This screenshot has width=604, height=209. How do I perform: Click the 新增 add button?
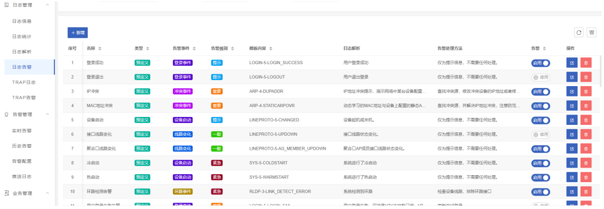(x=78, y=32)
